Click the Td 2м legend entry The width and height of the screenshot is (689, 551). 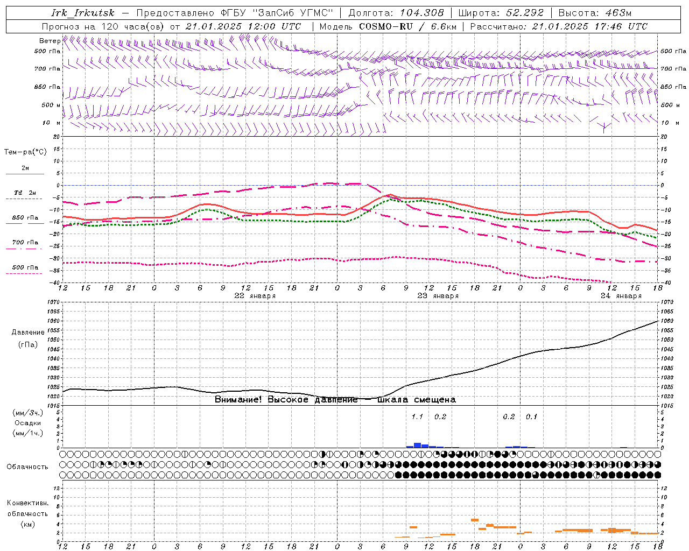[x=25, y=193]
